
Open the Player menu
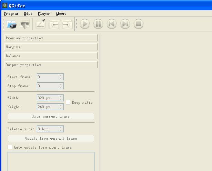tap(44, 14)
